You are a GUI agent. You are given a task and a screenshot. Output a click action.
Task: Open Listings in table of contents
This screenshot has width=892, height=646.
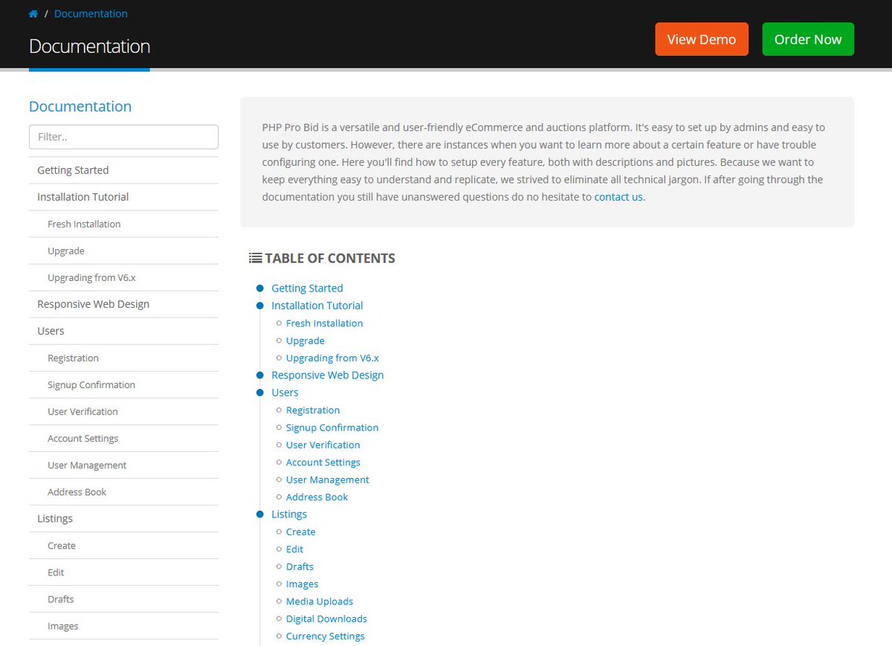(x=289, y=514)
